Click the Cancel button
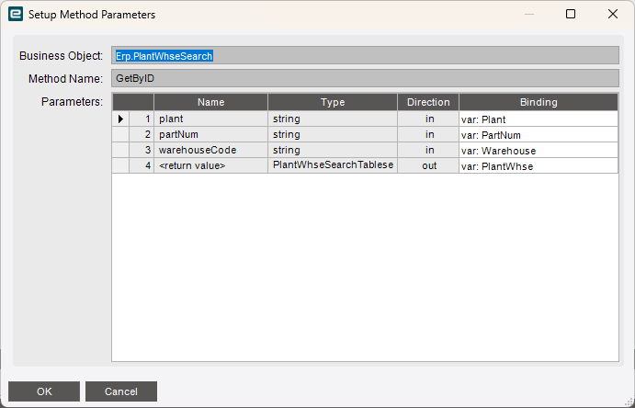Screen dimensions: 635x408 coord(121,391)
